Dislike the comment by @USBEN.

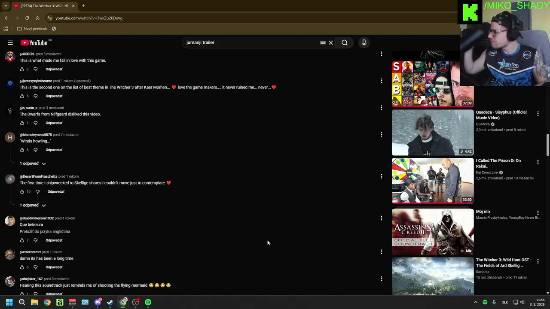click(x=36, y=69)
